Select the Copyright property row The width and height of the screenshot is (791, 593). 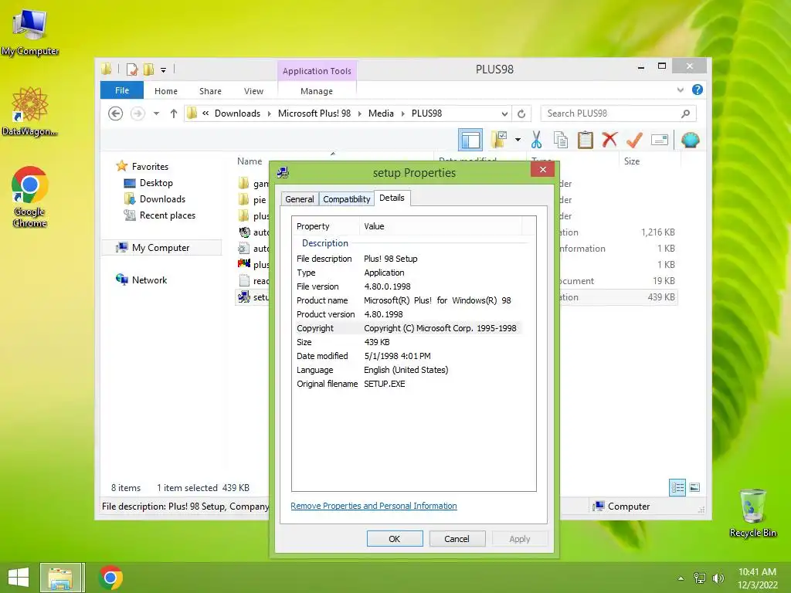(409, 328)
